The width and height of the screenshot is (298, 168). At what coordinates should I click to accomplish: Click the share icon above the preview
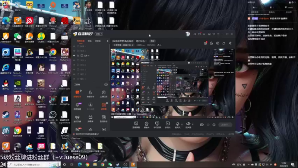coord(230,43)
